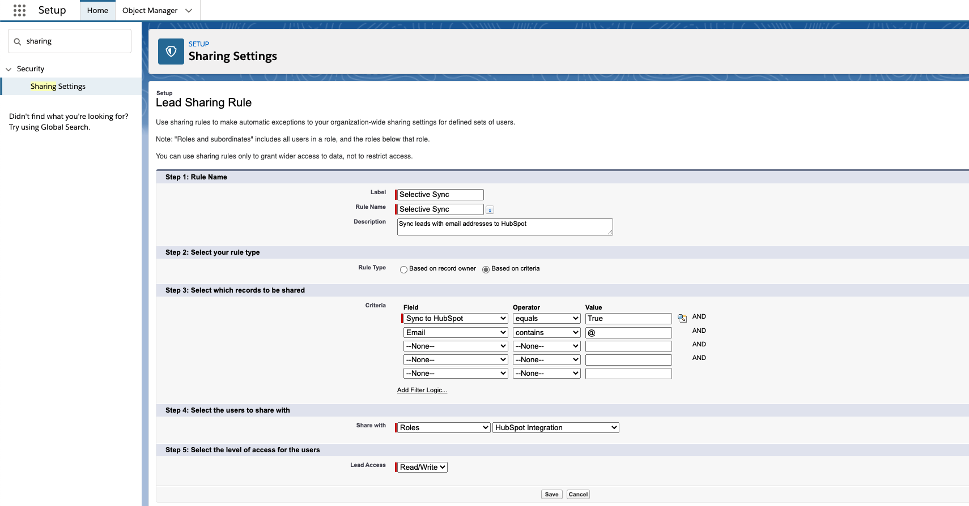Open the Value lookup magnifier icon

(x=682, y=318)
